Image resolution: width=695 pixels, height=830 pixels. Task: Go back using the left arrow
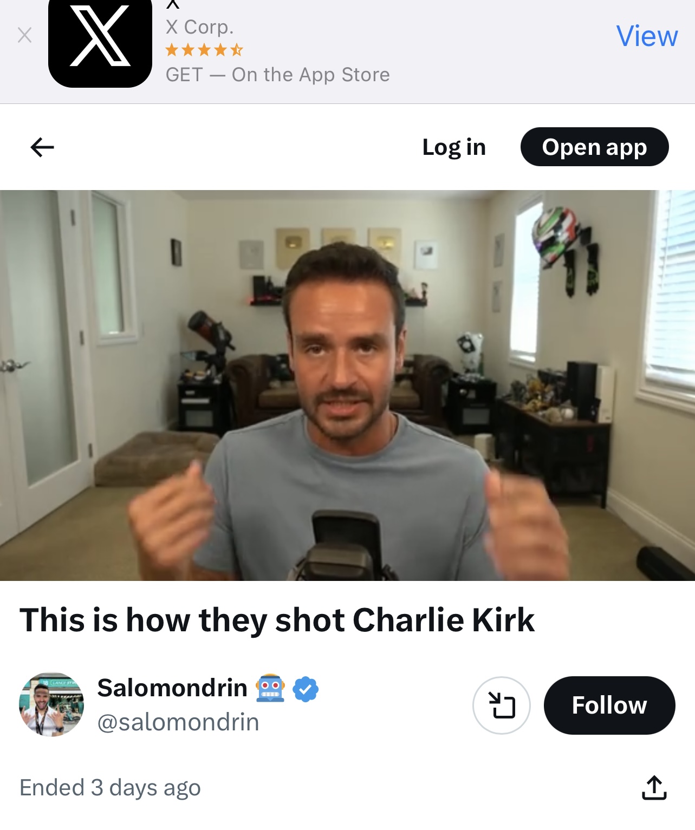point(42,147)
